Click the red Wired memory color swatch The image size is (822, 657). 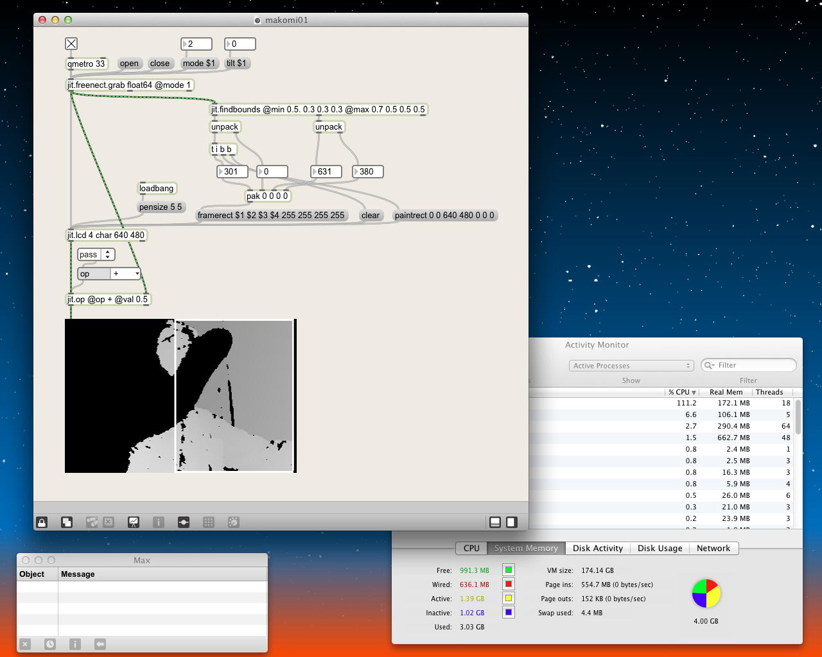(508, 584)
